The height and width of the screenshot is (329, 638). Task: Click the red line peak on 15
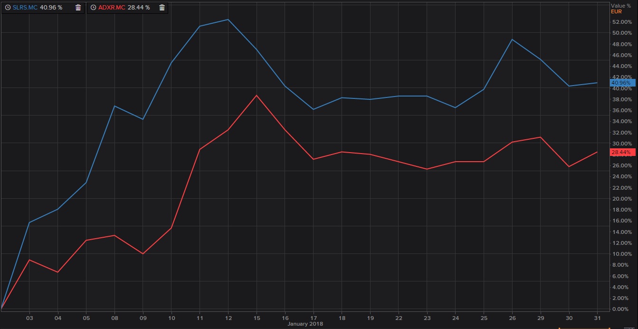tap(257, 95)
